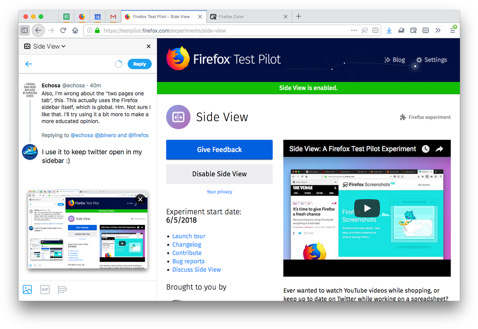Click the Give Feedback button
Viewport: 478px width, 329px height.
pos(219,150)
